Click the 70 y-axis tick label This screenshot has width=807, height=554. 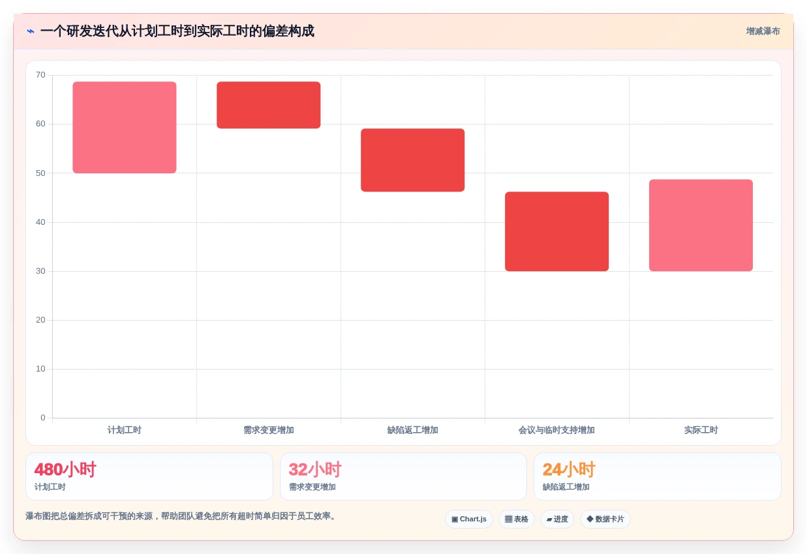click(x=40, y=75)
